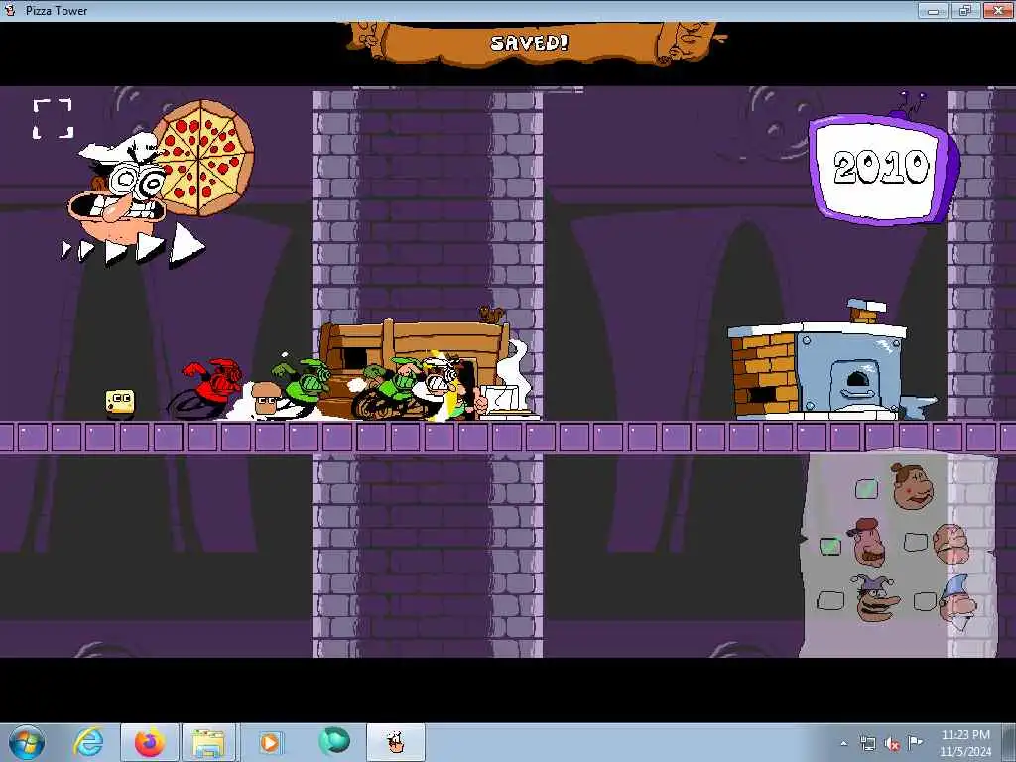Close the Pizza Tower window
Image resolution: width=1016 pixels, height=762 pixels.
[998, 10]
